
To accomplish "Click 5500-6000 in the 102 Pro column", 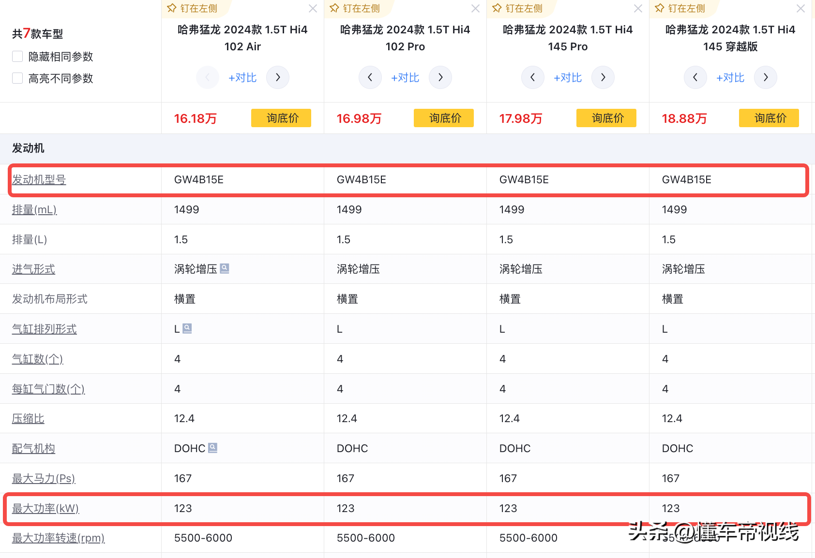I will [366, 538].
